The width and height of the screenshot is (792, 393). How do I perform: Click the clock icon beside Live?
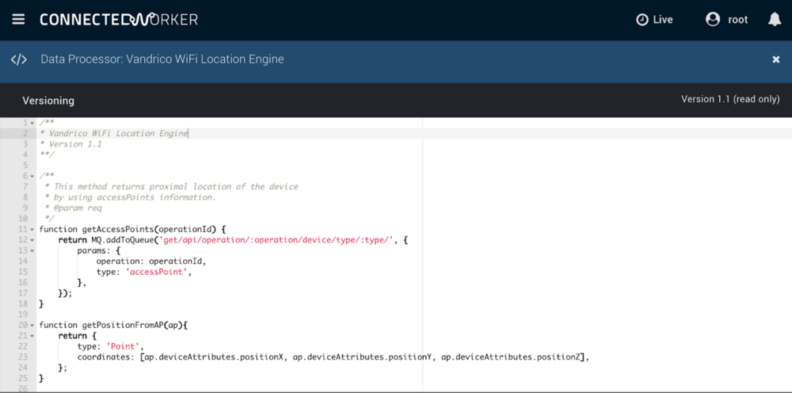[x=642, y=20]
